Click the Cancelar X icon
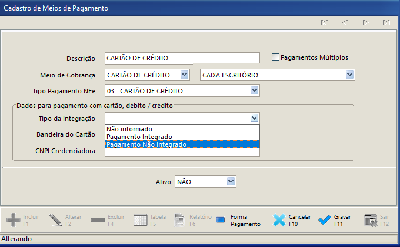 (279, 220)
